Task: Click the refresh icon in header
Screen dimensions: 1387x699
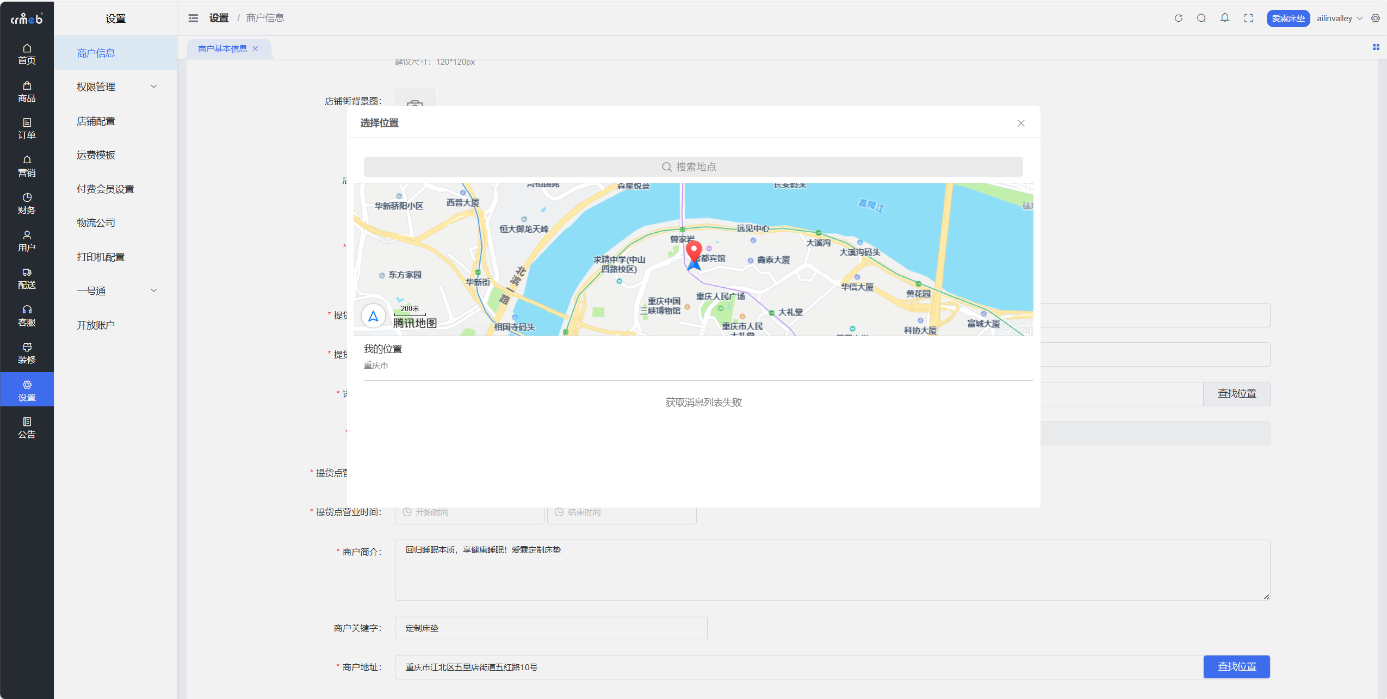Action: 1178,18
